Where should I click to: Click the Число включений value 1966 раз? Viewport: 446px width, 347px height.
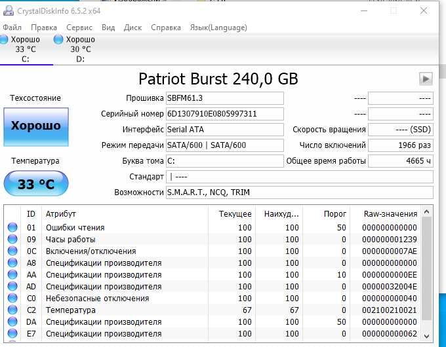click(401, 145)
